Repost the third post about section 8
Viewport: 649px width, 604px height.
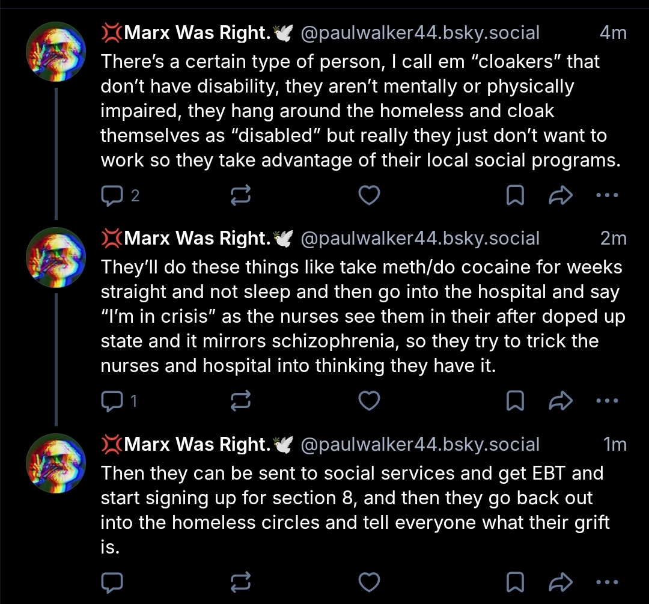tap(240, 581)
